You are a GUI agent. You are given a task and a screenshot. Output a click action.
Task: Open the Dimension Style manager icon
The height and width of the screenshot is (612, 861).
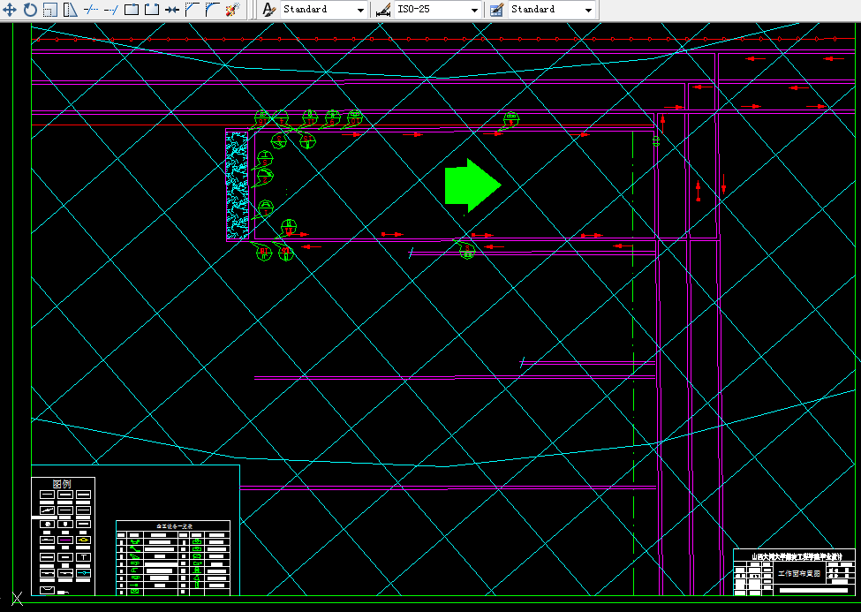382,10
